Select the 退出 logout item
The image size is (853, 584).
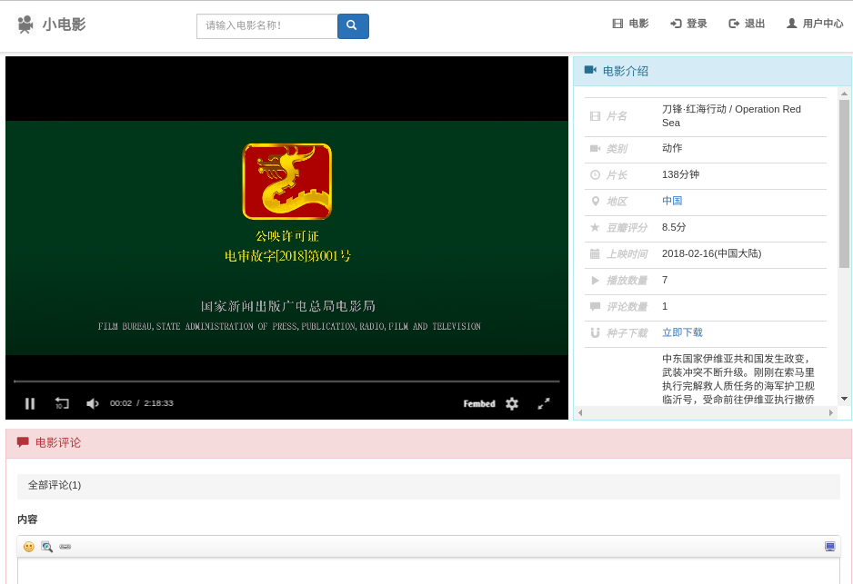point(747,24)
